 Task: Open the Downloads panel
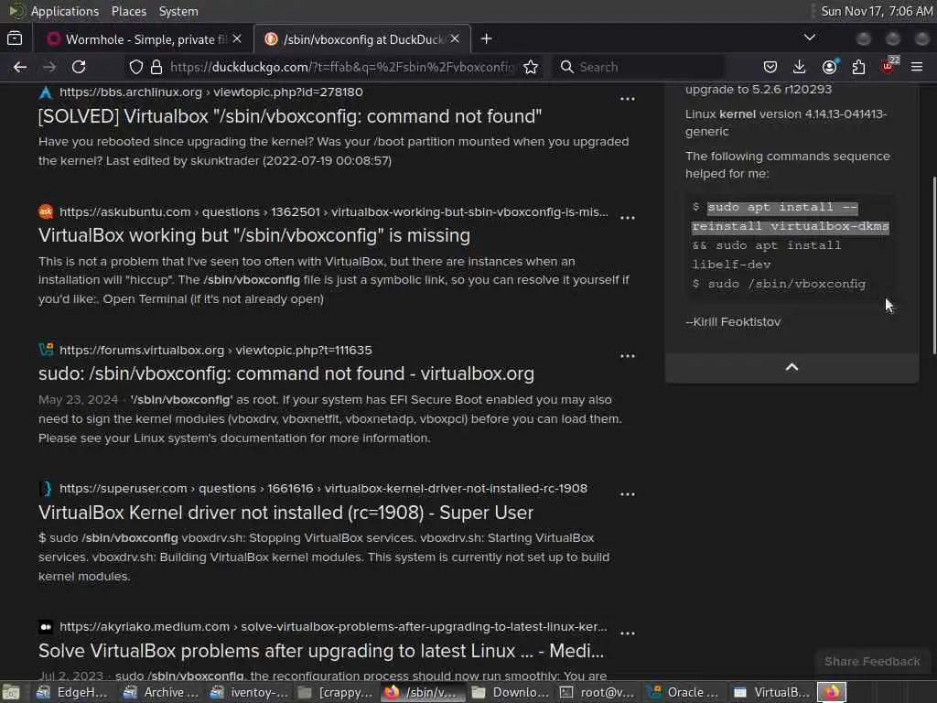(799, 67)
